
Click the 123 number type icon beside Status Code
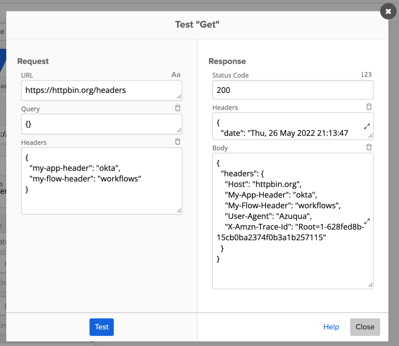[366, 75]
